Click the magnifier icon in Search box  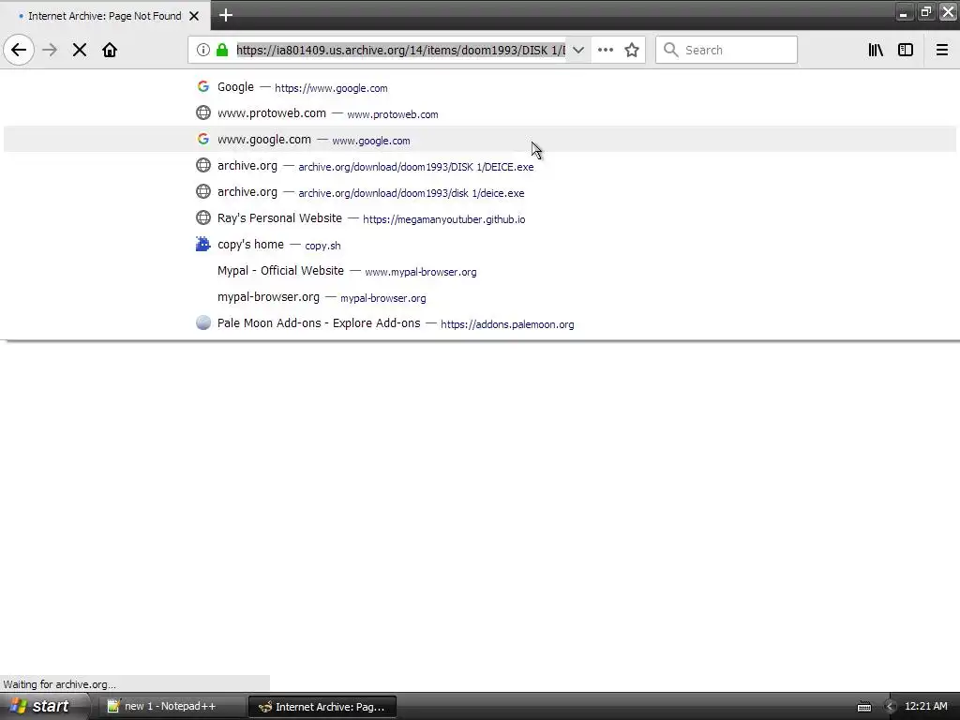(x=671, y=51)
